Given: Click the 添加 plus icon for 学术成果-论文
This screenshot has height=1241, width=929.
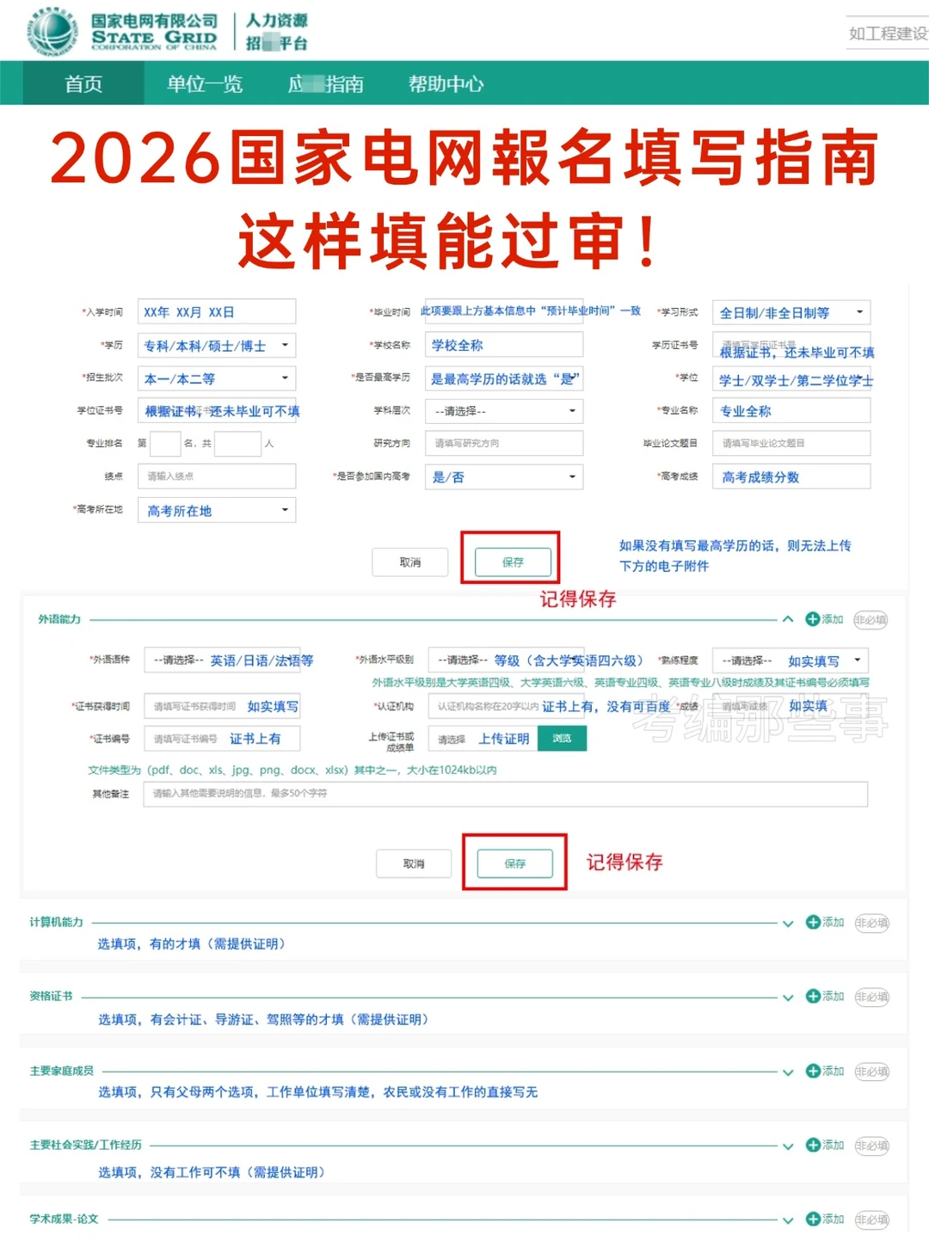Looking at the screenshot, I should point(813,1219).
